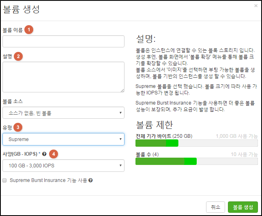Click the 설명 textarea resize handle

click(x=122, y=90)
